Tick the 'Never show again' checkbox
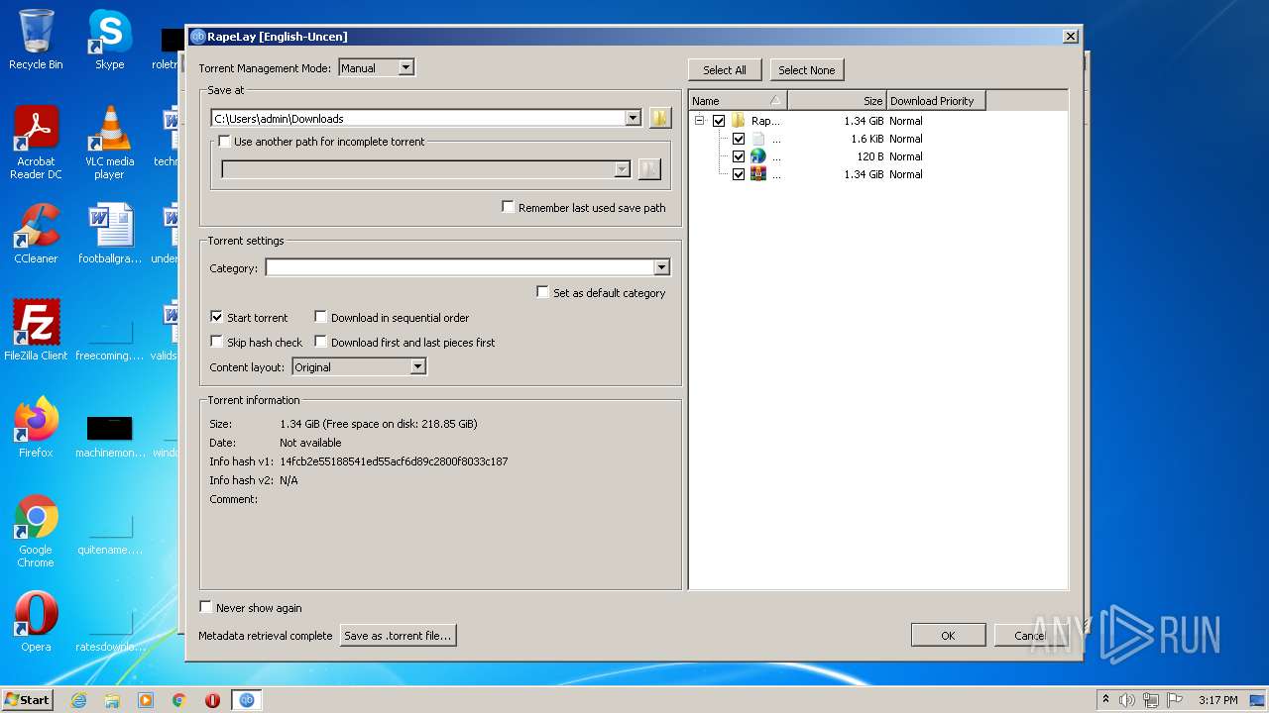This screenshot has height=713, width=1269. click(x=206, y=607)
